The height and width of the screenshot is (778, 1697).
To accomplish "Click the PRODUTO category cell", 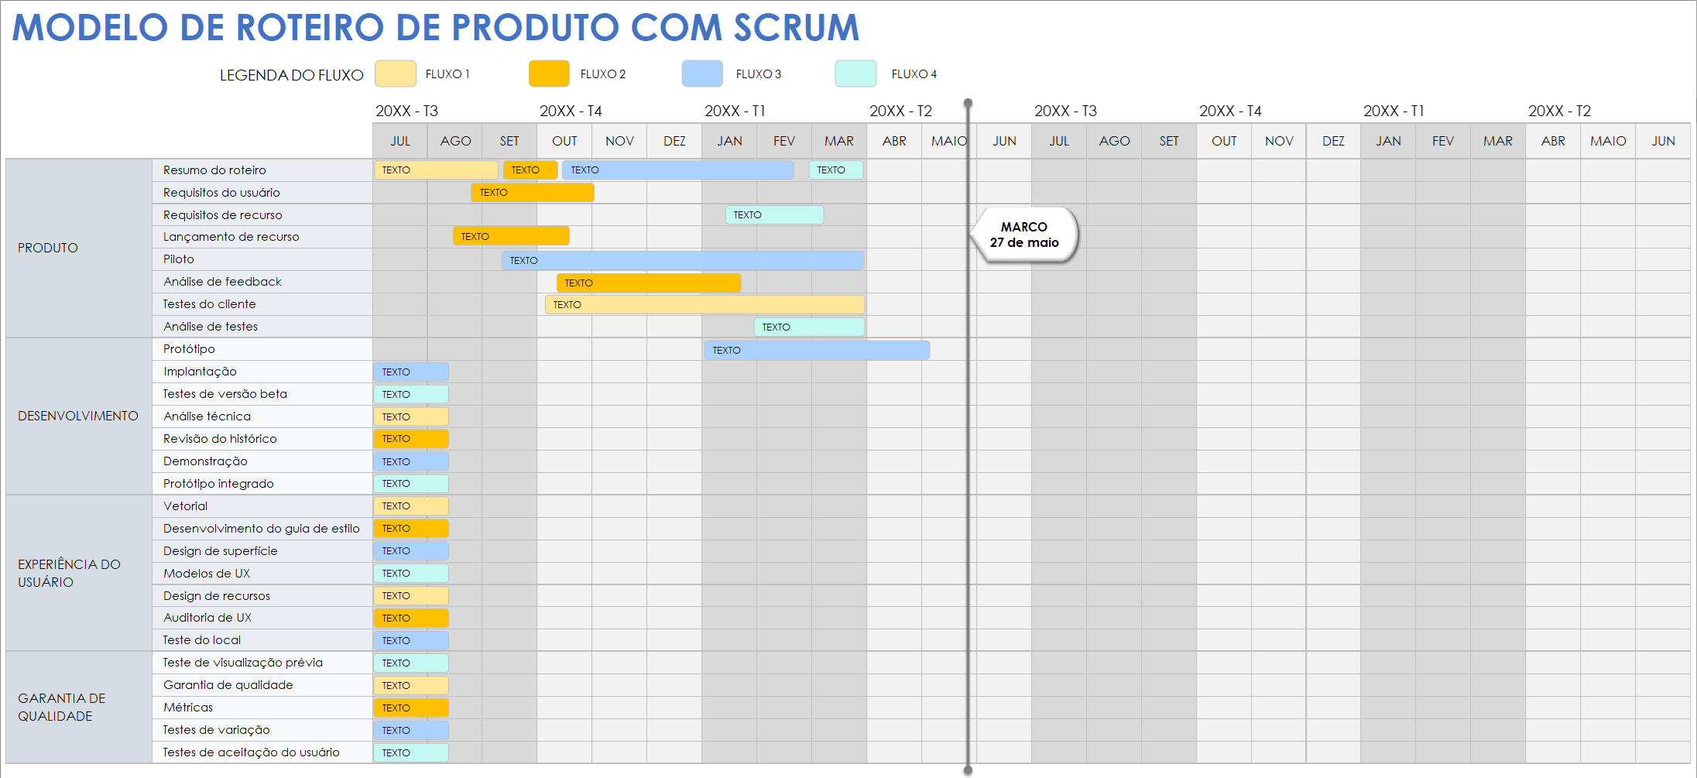I will click(x=79, y=248).
